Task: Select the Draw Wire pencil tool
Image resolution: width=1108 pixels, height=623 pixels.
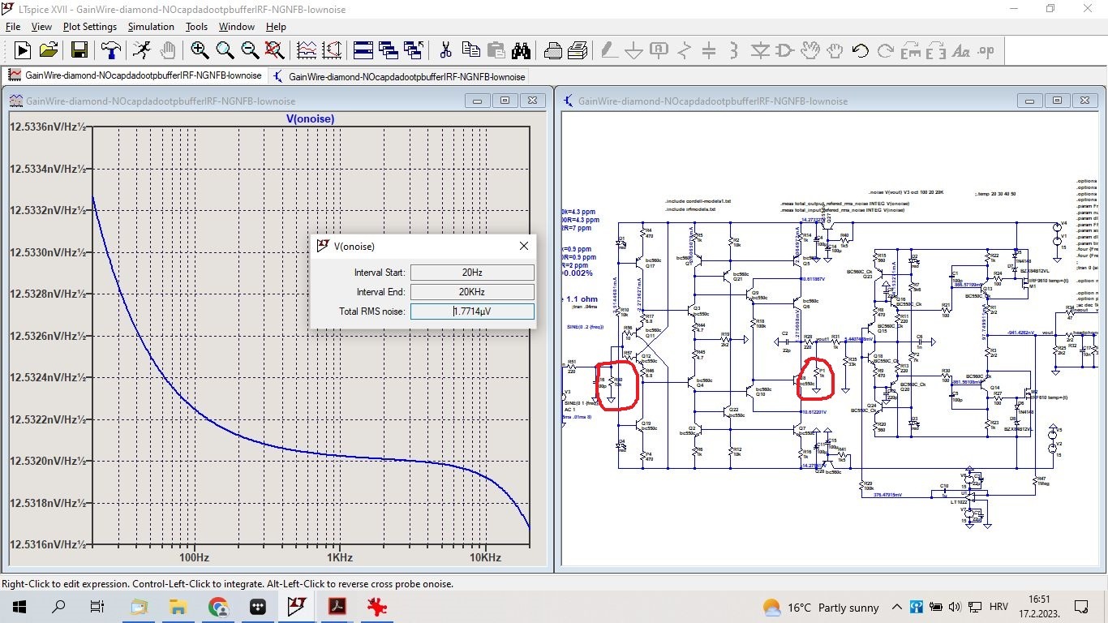Action: pos(608,50)
